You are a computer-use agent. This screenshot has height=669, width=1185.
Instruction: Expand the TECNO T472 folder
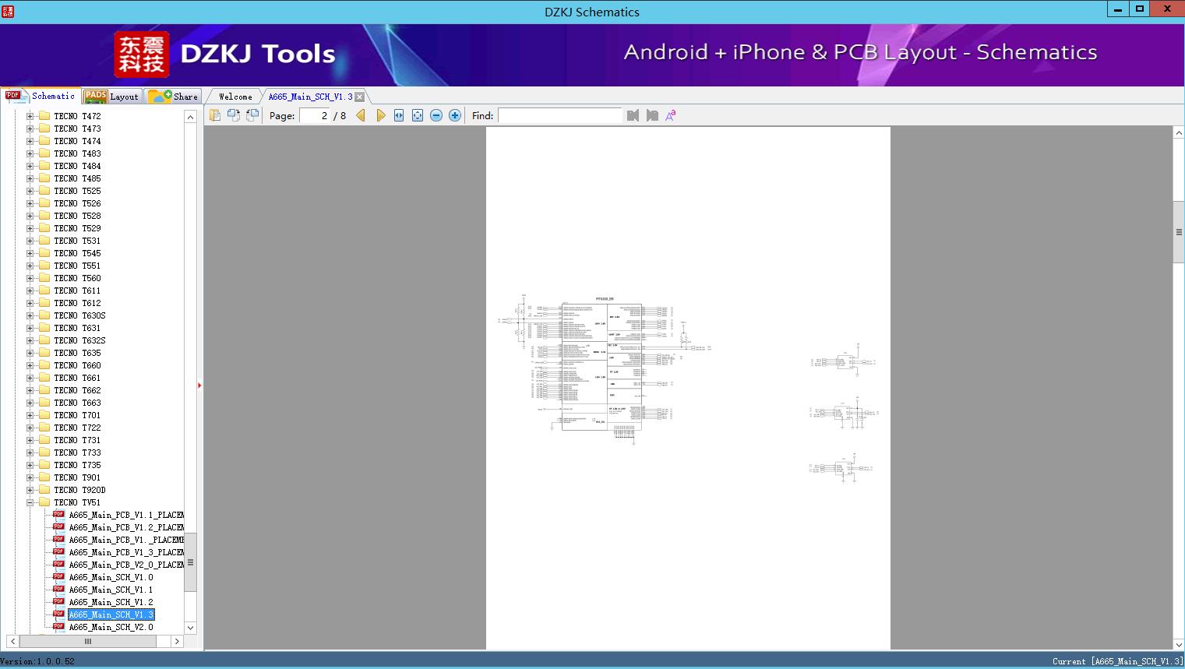click(x=30, y=116)
